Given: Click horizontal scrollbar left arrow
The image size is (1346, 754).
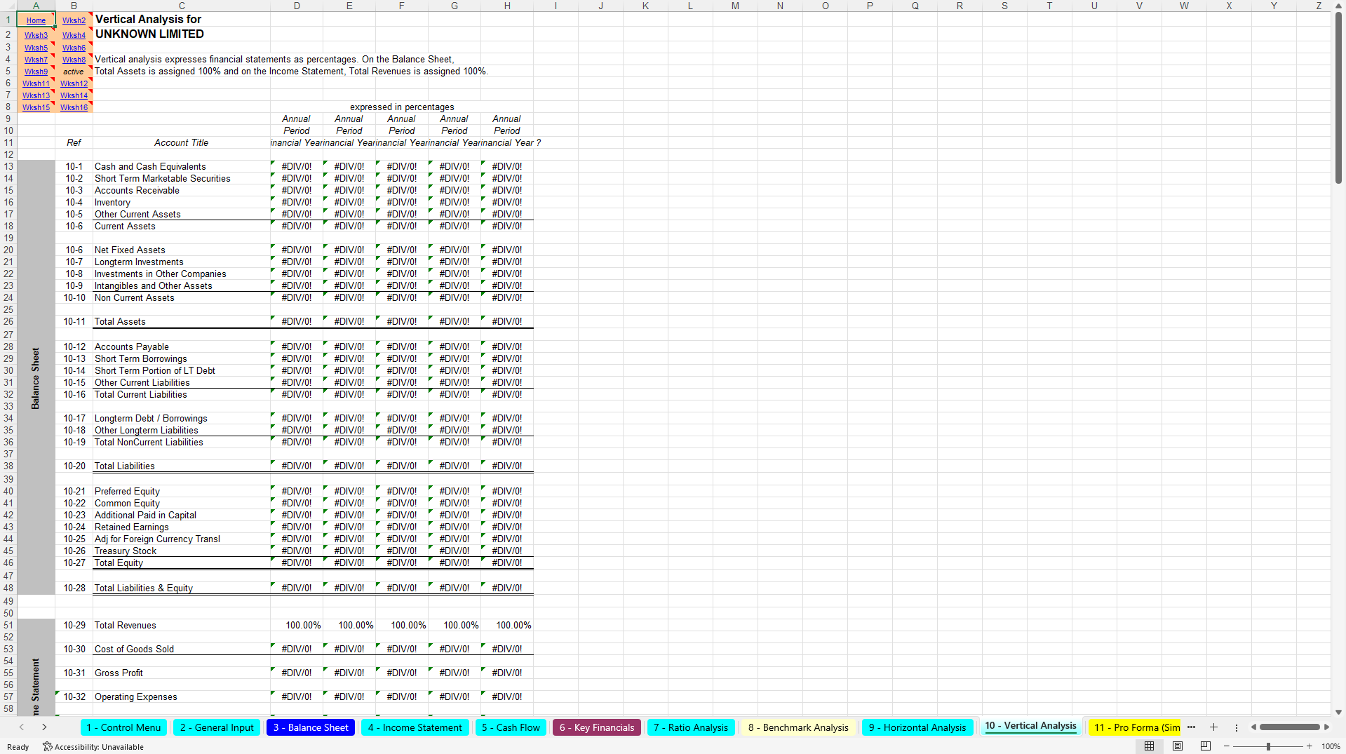Looking at the screenshot, I should [1253, 727].
